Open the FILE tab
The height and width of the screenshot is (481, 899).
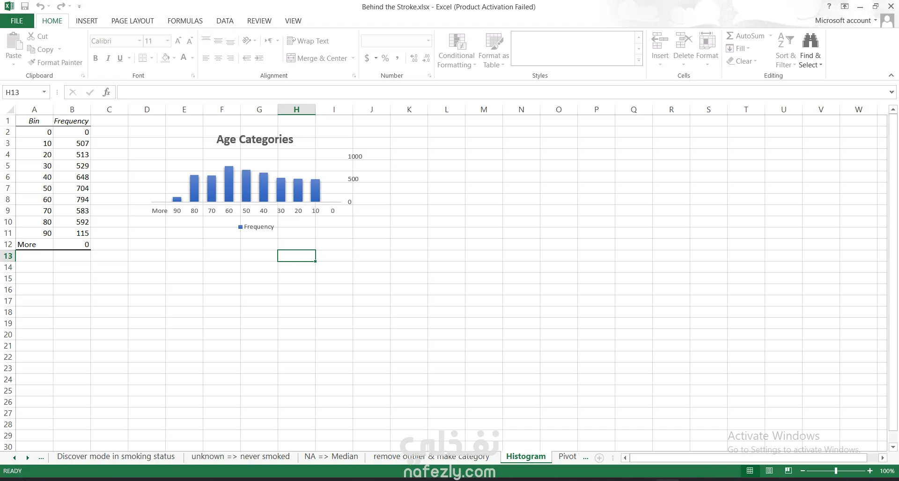point(17,21)
